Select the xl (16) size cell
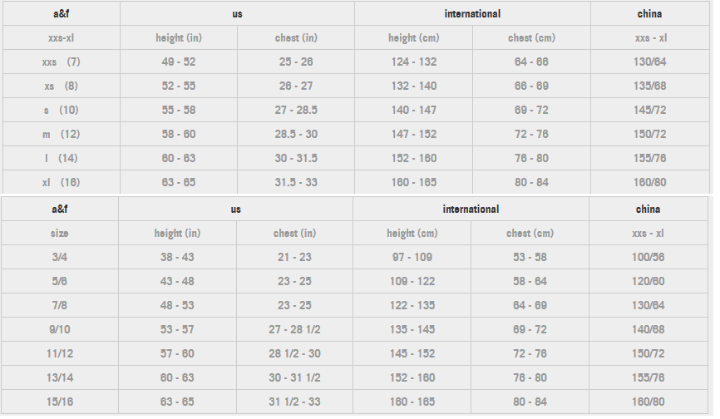This screenshot has height=419, width=720. point(61,183)
